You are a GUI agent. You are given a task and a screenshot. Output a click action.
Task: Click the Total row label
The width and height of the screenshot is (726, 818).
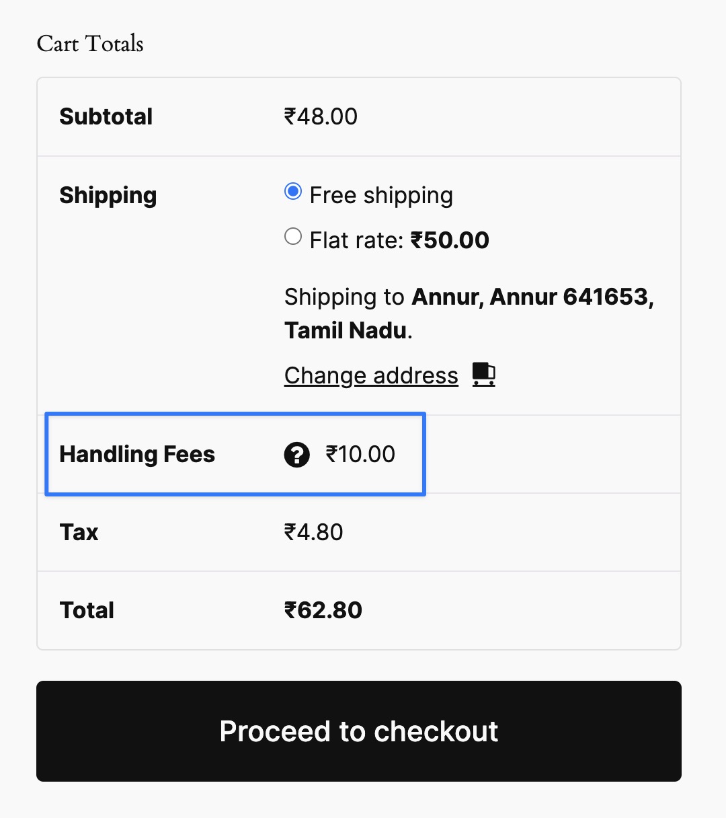pos(87,610)
